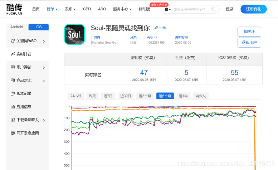Open the 榜单 dropdown menu
278x170 pixels.
coord(52,9)
